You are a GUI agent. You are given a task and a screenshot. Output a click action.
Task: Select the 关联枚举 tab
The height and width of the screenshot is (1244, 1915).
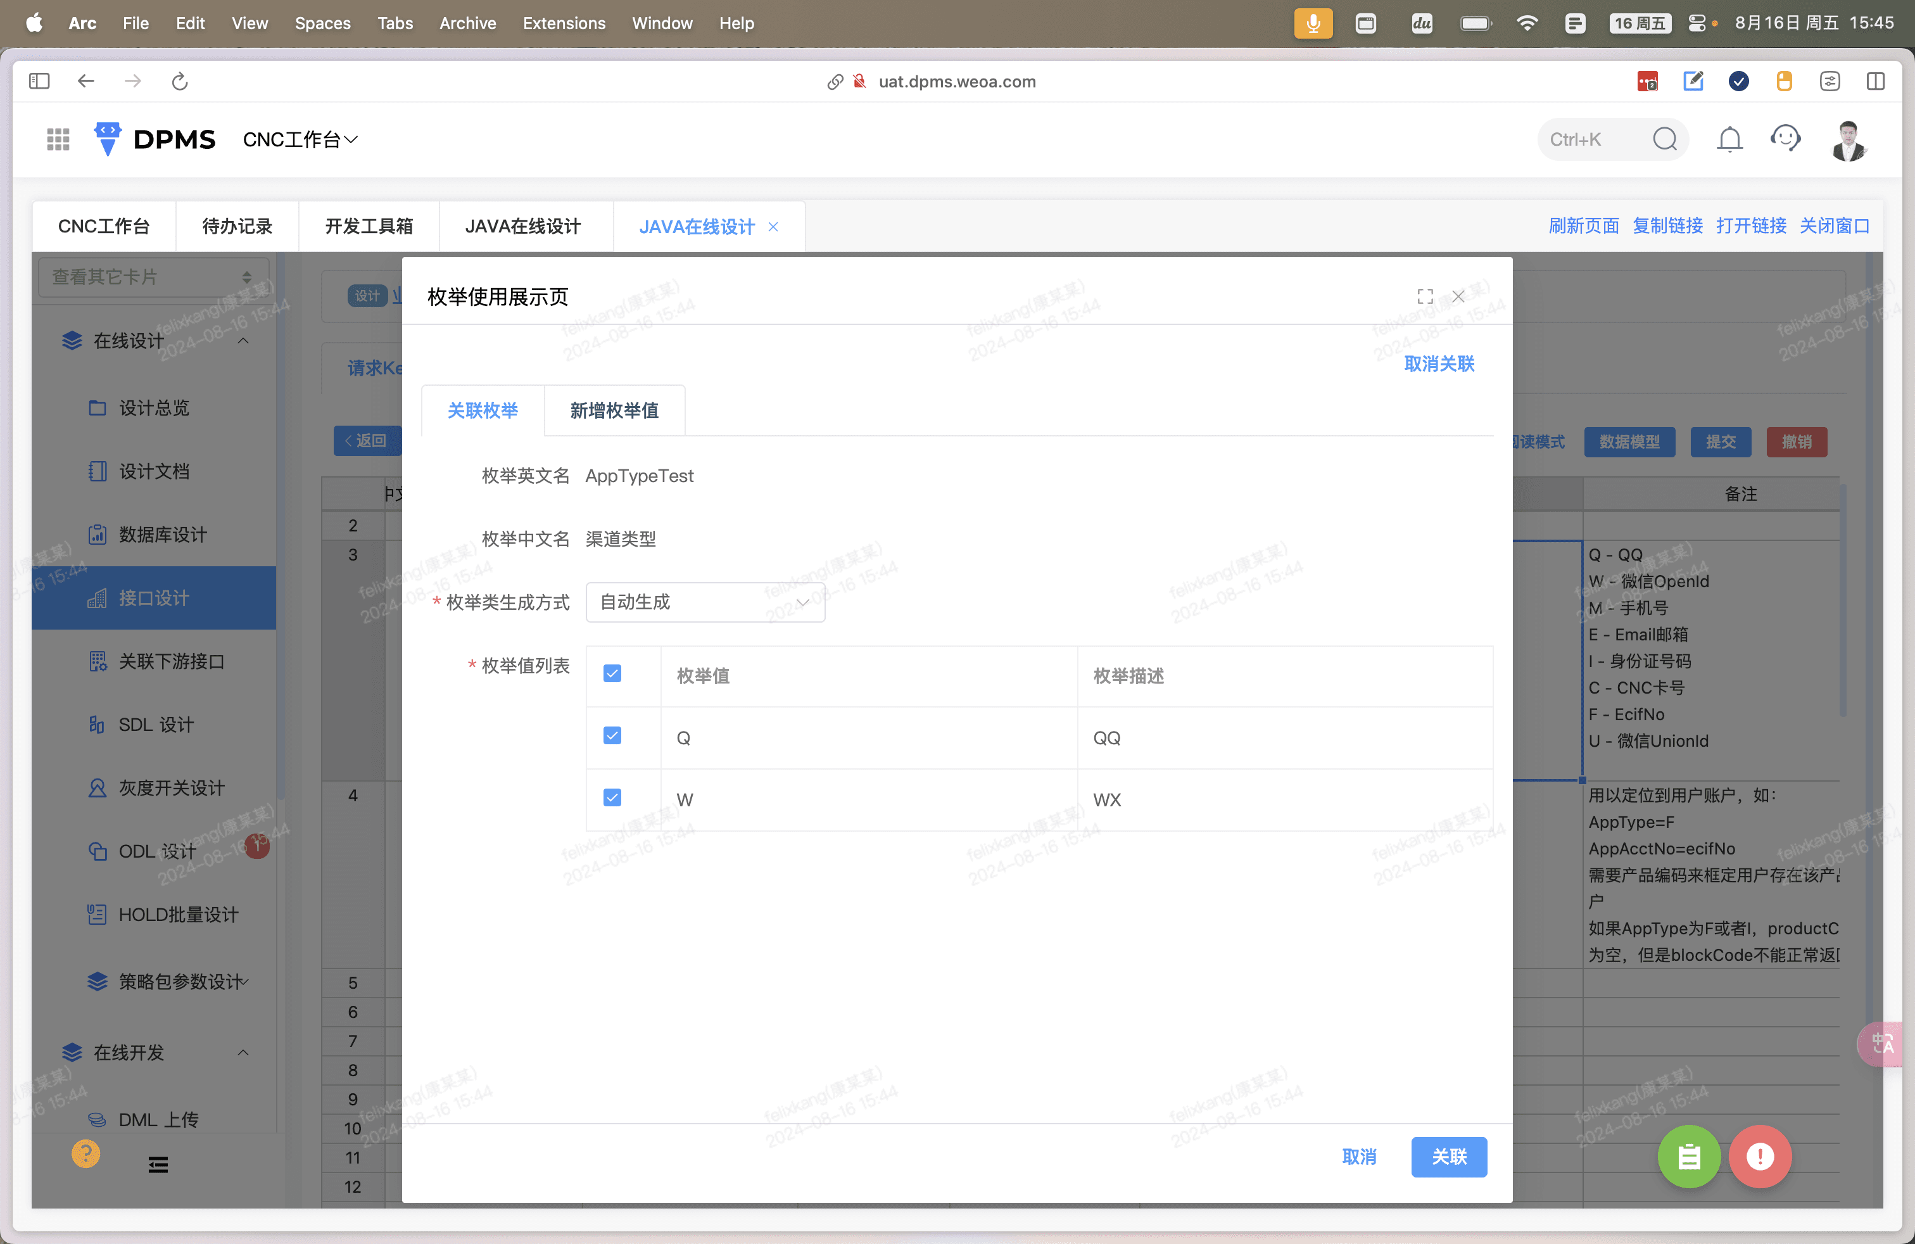pyautogui.click(x=483, y=410)
